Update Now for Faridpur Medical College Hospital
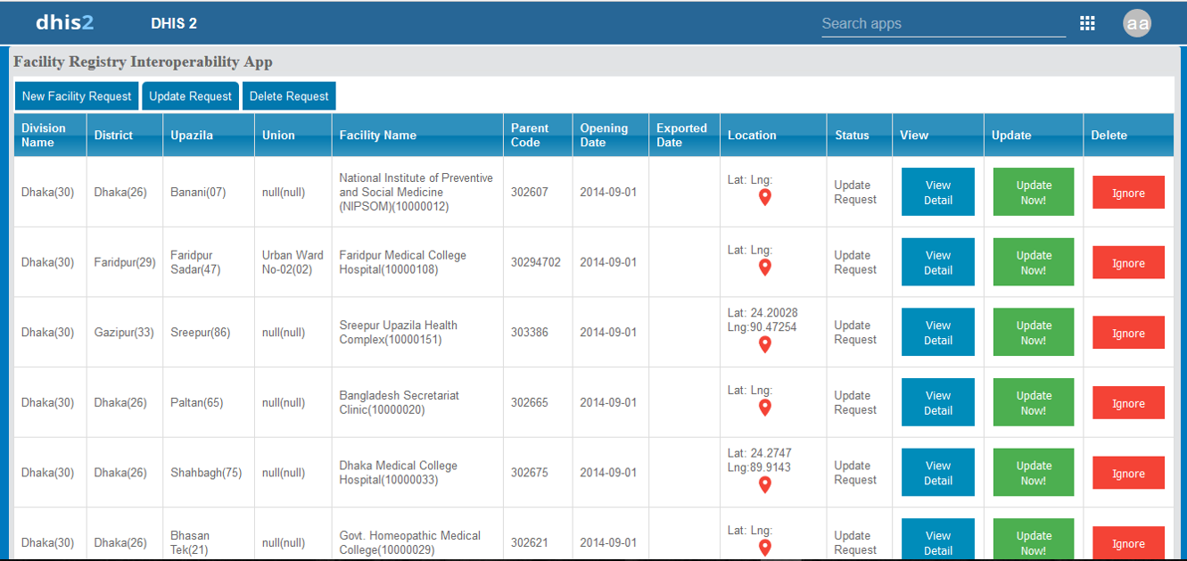This screenshot has height=561, width=1187. click(x=1034, y=262)
